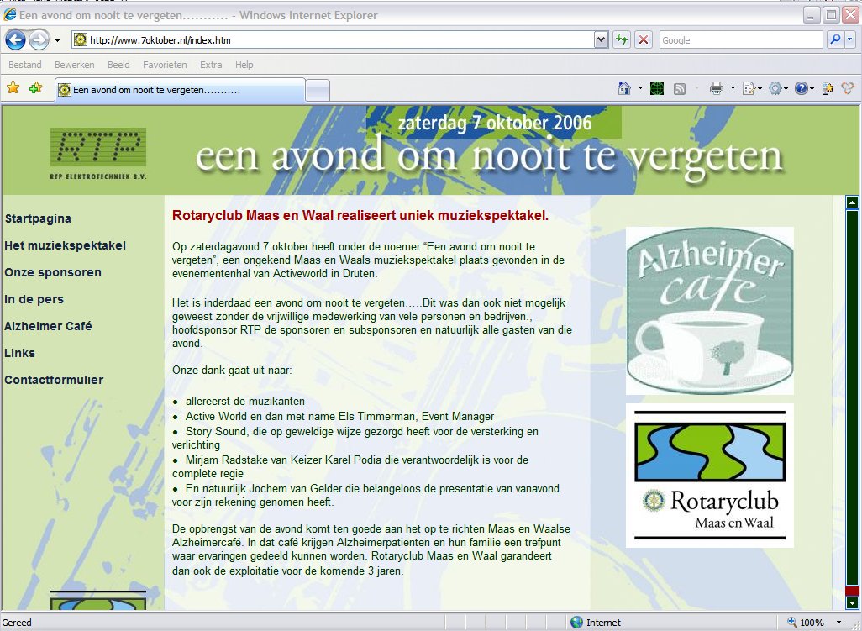Click the Refresh page icon

pos(622,39)
